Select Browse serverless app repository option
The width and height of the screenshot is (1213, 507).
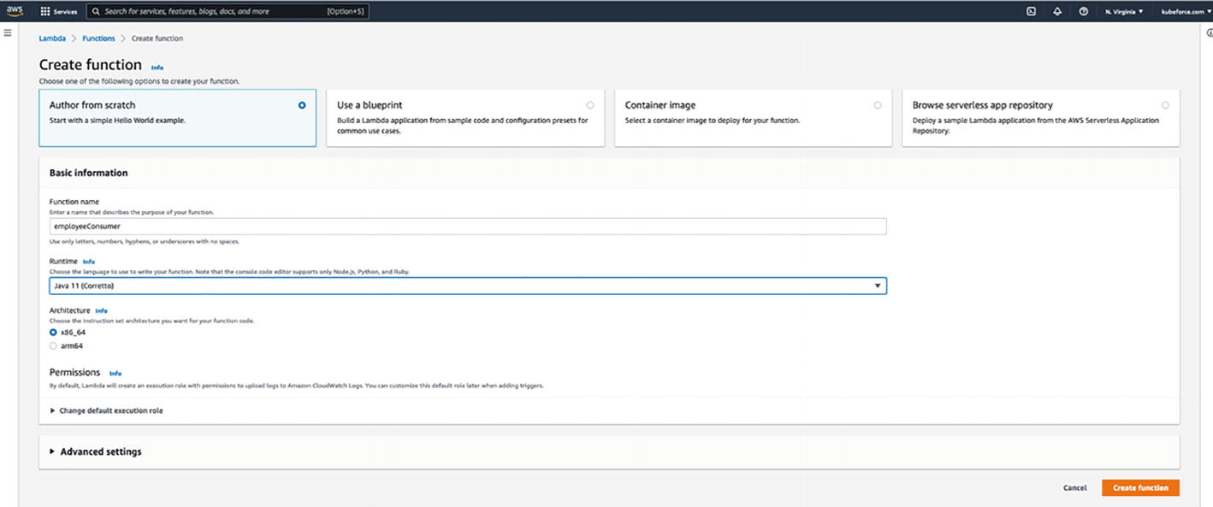[x=1165, y=105]
